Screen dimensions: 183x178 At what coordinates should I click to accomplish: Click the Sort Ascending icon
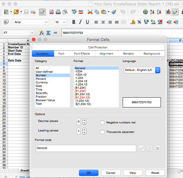pyautogui.click(x=152, y=12)
